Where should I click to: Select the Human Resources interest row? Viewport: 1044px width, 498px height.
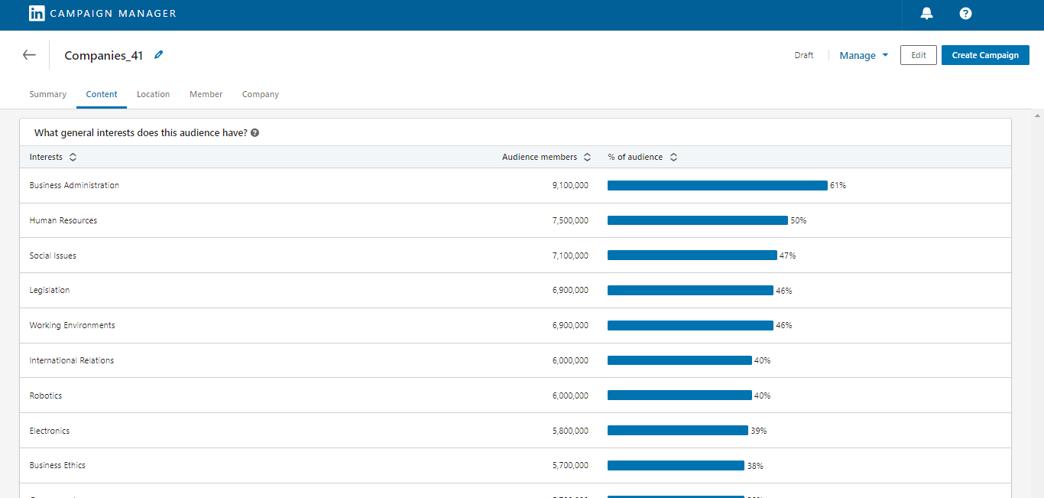(63, 220)
